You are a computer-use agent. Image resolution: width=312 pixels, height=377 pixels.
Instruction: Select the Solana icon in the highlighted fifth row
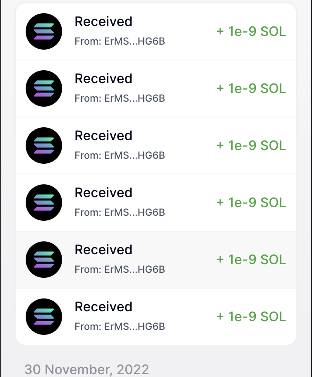tap(43, 259)
